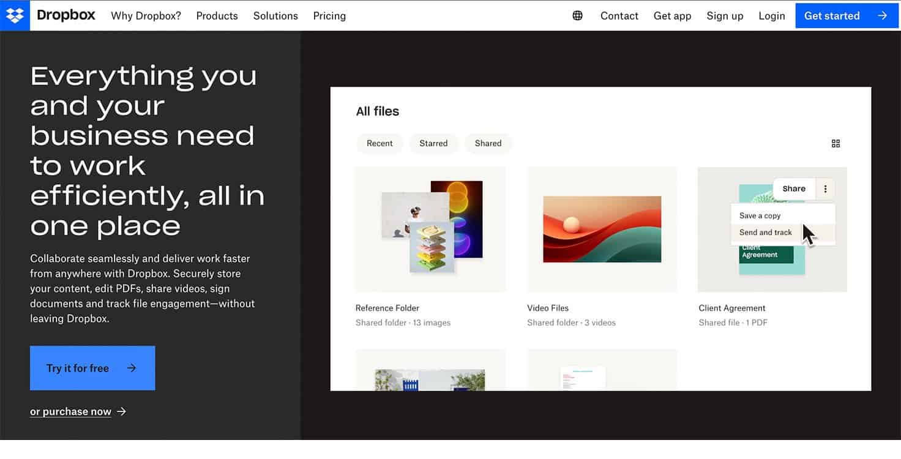Click the arrow beside purchase now

click(x=121, y=411)
